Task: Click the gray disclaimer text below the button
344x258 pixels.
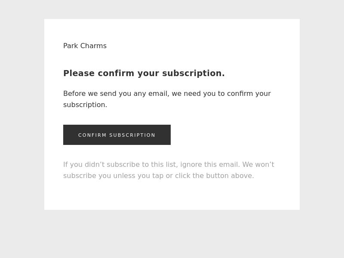Action: pyautogui.click(x=169, y=170)
